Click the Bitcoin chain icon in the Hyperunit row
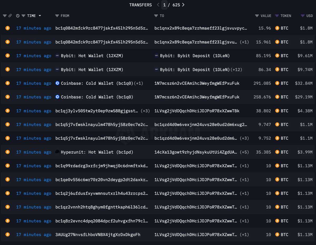316x245 pixels. click(8, 152)
